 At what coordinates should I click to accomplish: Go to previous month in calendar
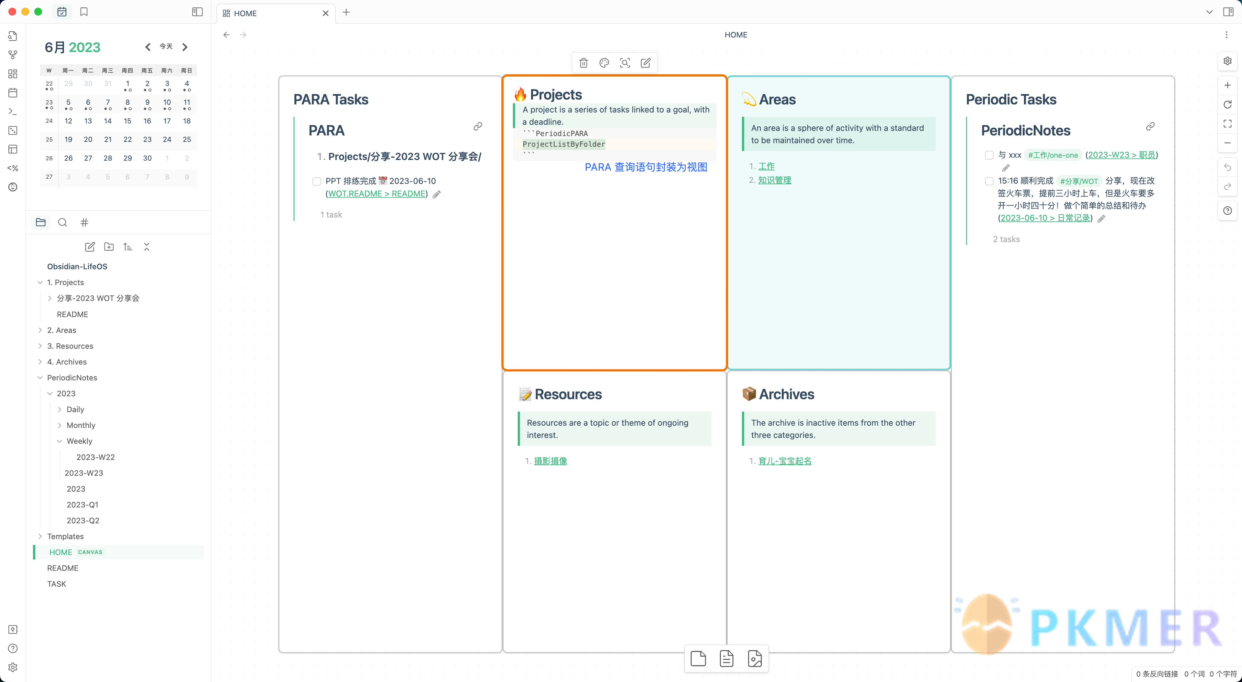pyautogui.click(x=148, y=47)
